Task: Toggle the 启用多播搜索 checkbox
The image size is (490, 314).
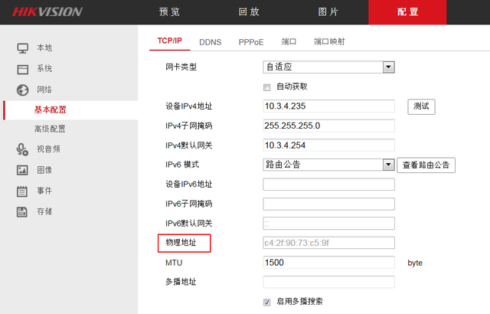Action: pyautogui.click(x=267, y=302)
